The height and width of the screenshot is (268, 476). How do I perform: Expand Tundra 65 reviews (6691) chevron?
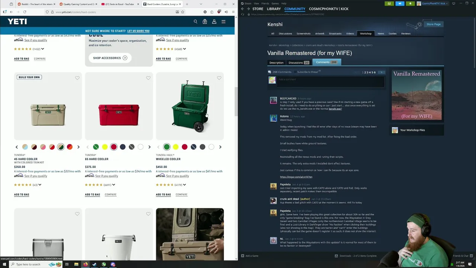(x=113, y=185)
